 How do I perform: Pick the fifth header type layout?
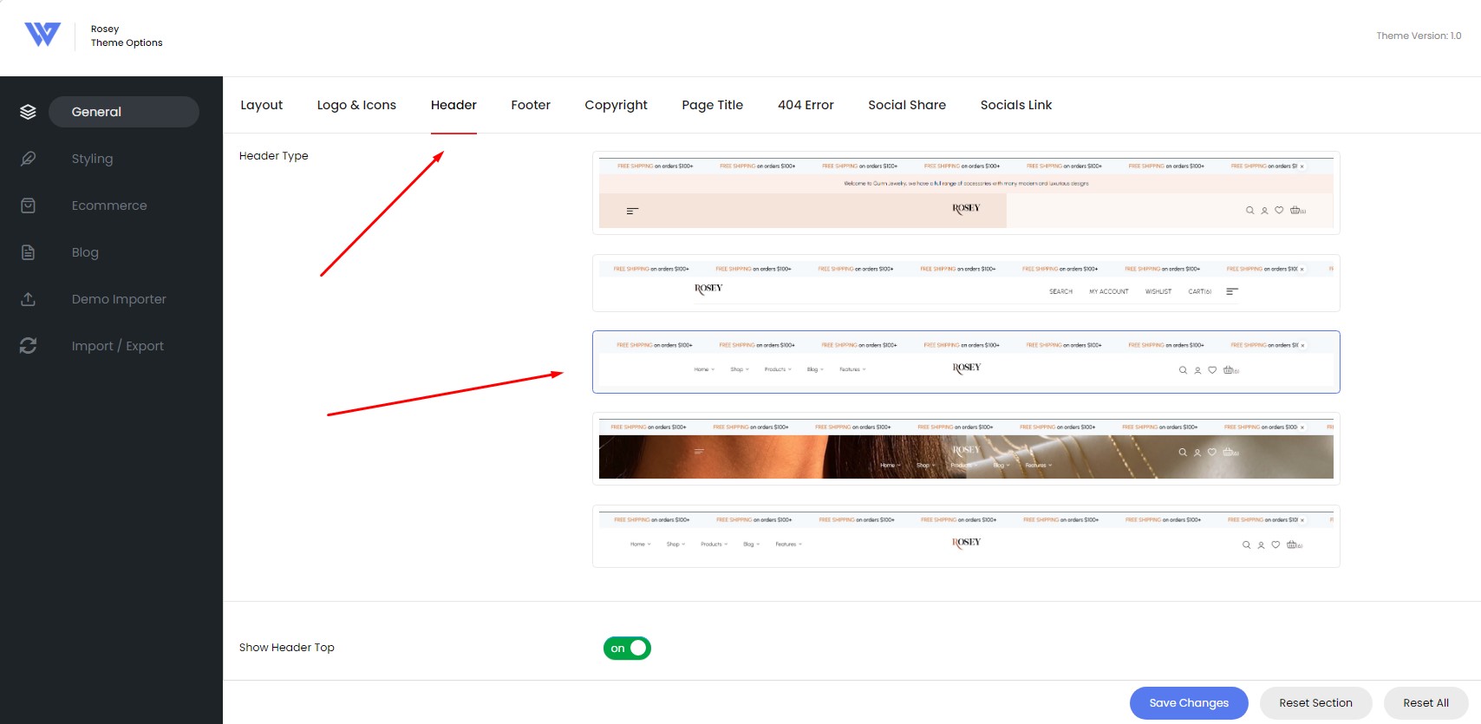966,536
